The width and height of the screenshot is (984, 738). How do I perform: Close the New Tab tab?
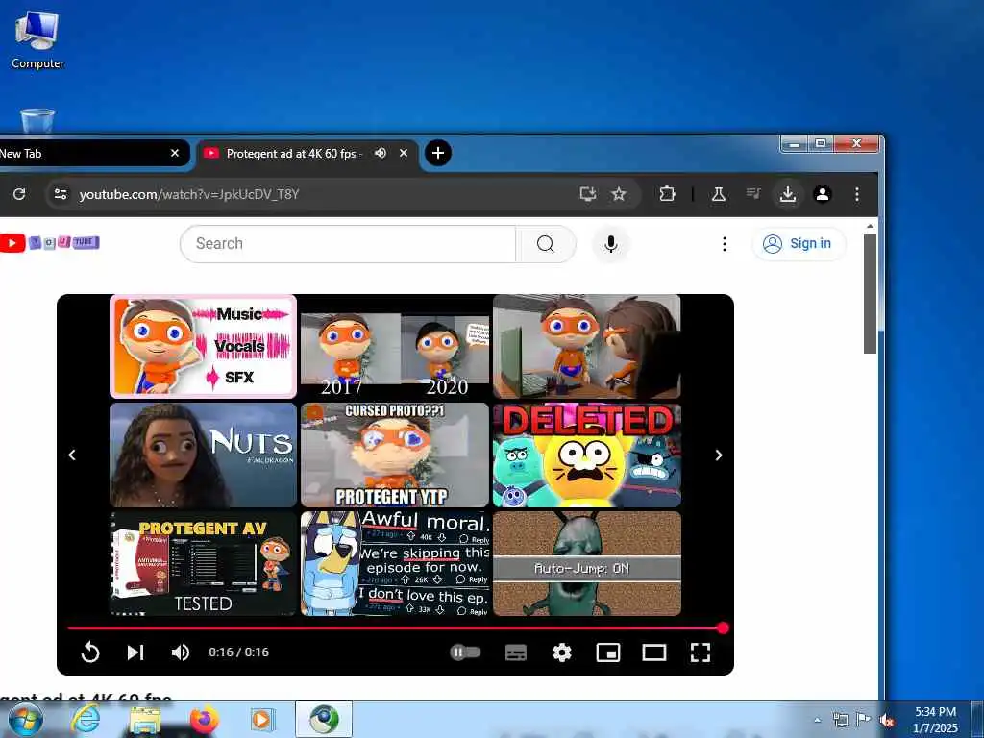[x=175, y=153]
